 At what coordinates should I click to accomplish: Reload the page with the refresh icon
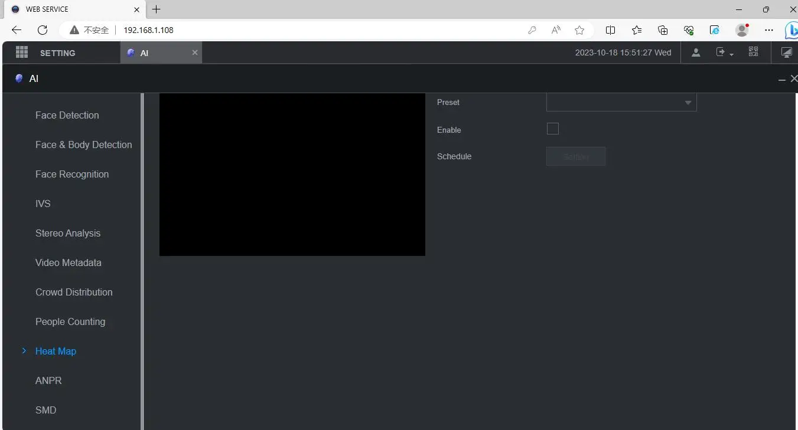43,30
